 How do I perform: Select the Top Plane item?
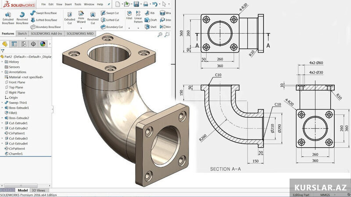(x=14, y=87)
